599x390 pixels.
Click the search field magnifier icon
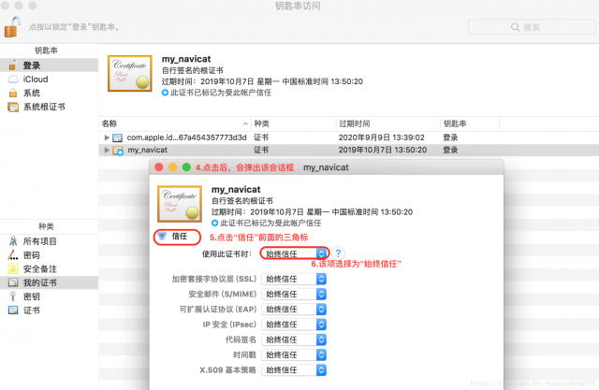point(515,27)
